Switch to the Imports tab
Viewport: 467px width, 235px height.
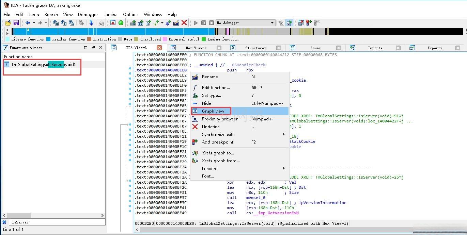(x=375, y=48)
